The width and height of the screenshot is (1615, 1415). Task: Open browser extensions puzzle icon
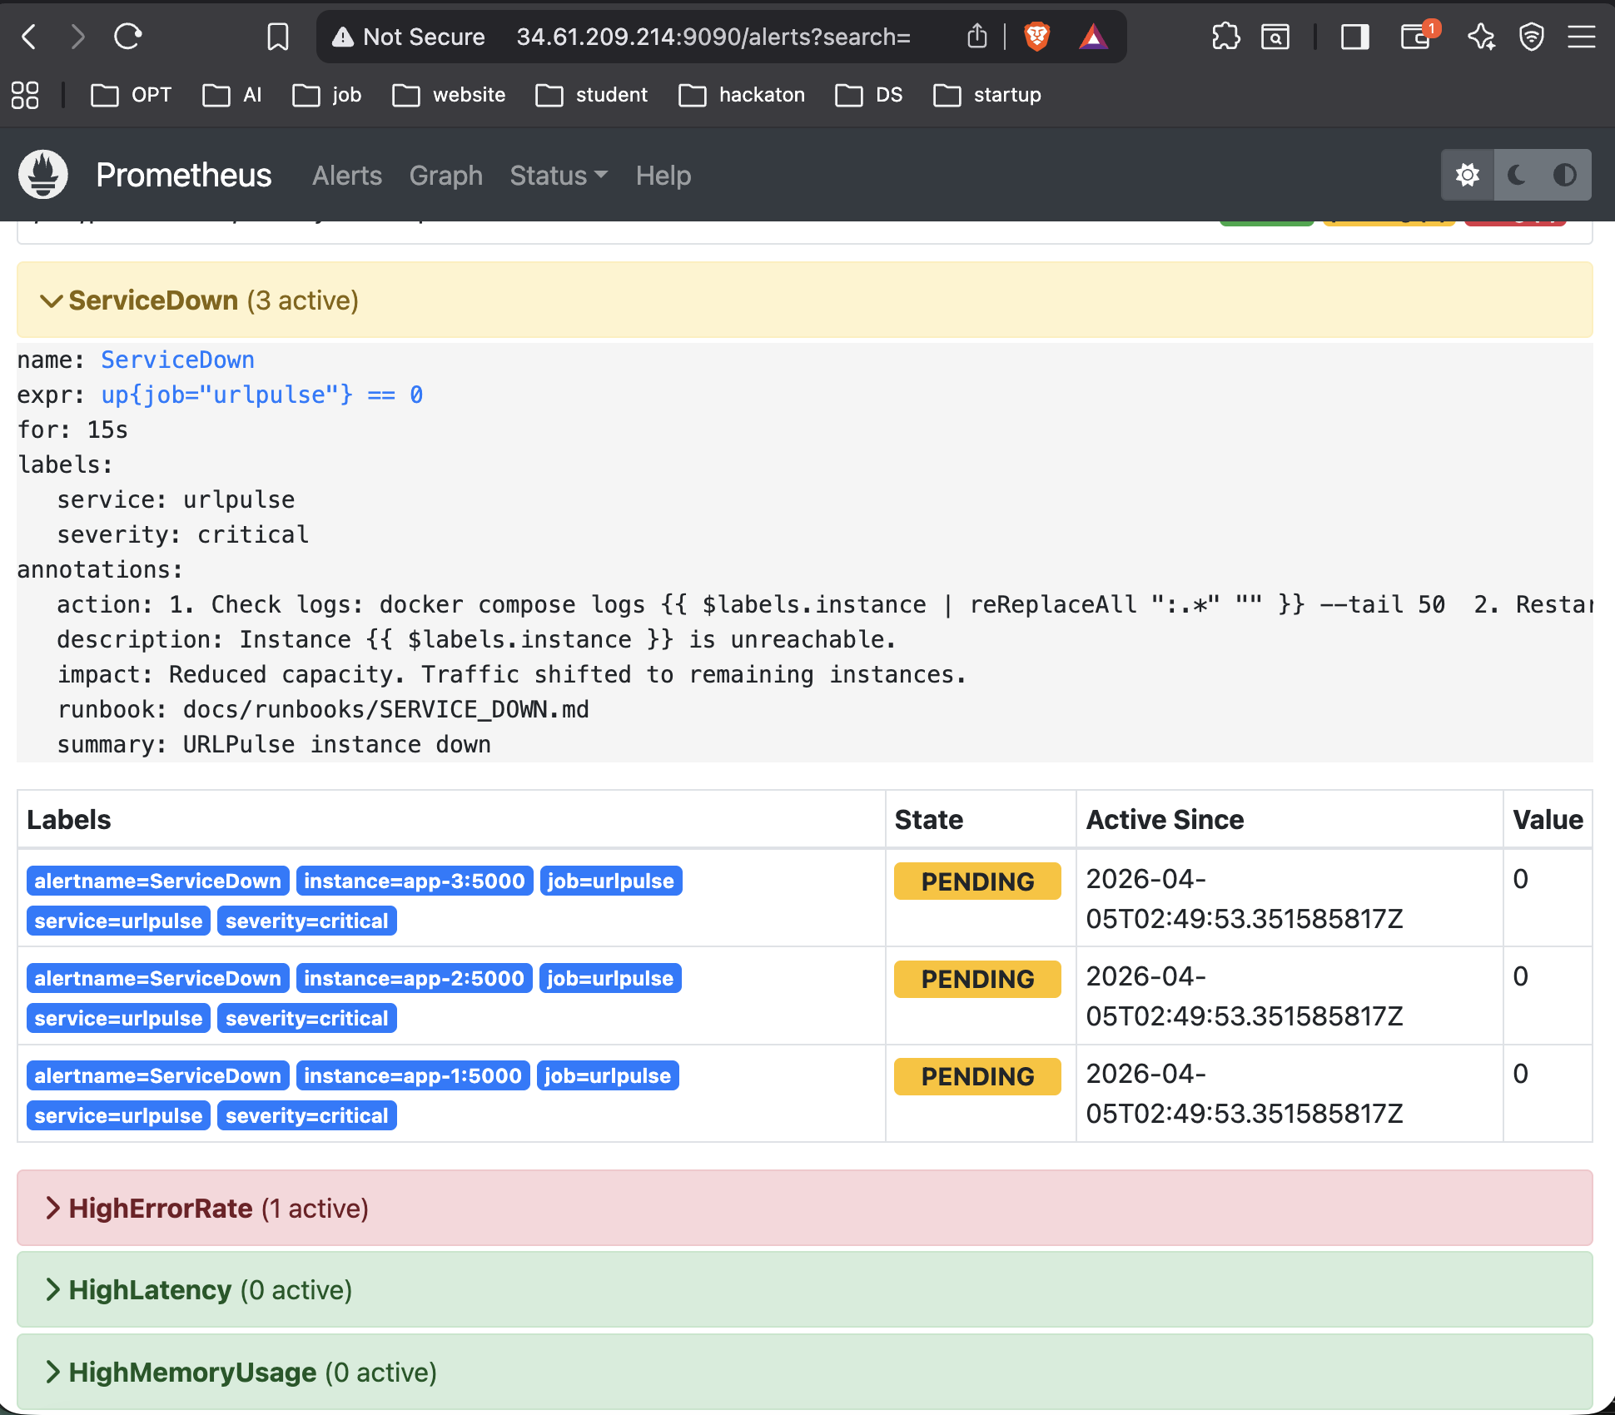click(x=1225, y=37)
